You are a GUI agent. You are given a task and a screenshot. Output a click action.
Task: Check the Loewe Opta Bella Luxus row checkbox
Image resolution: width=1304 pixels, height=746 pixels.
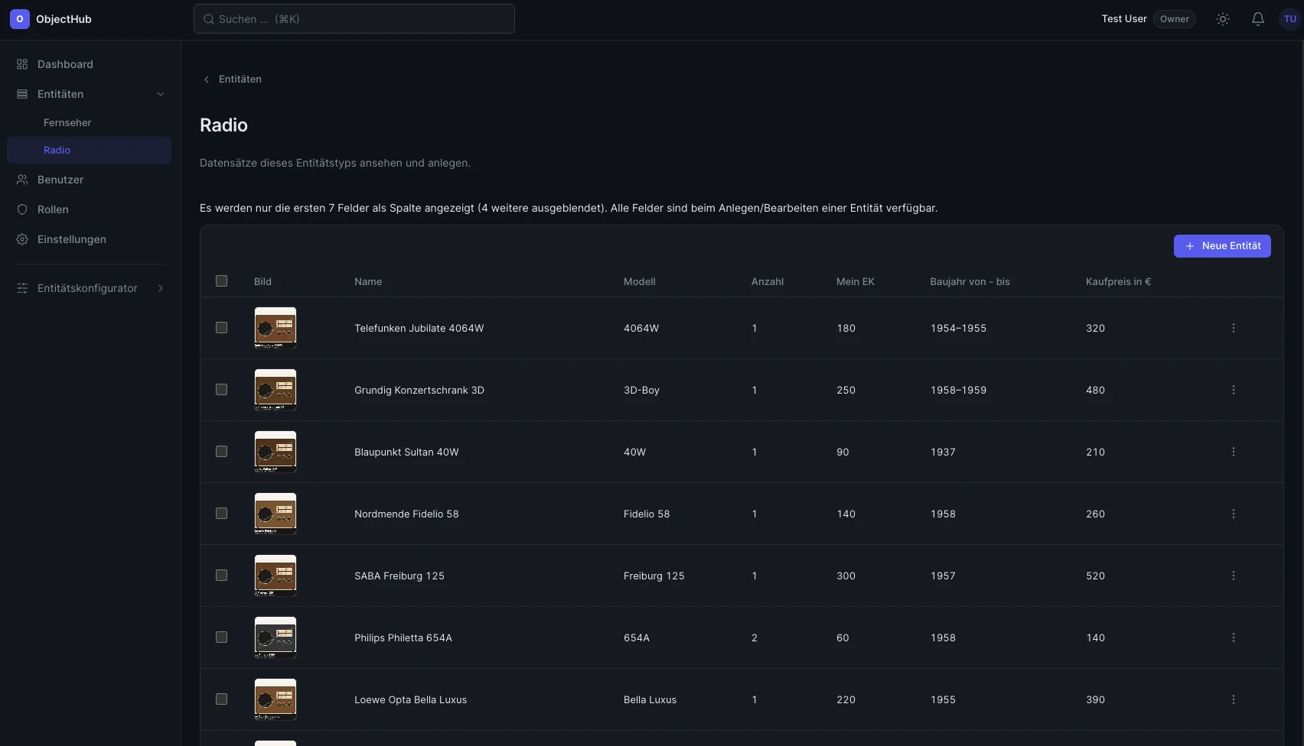pos(222,699)
